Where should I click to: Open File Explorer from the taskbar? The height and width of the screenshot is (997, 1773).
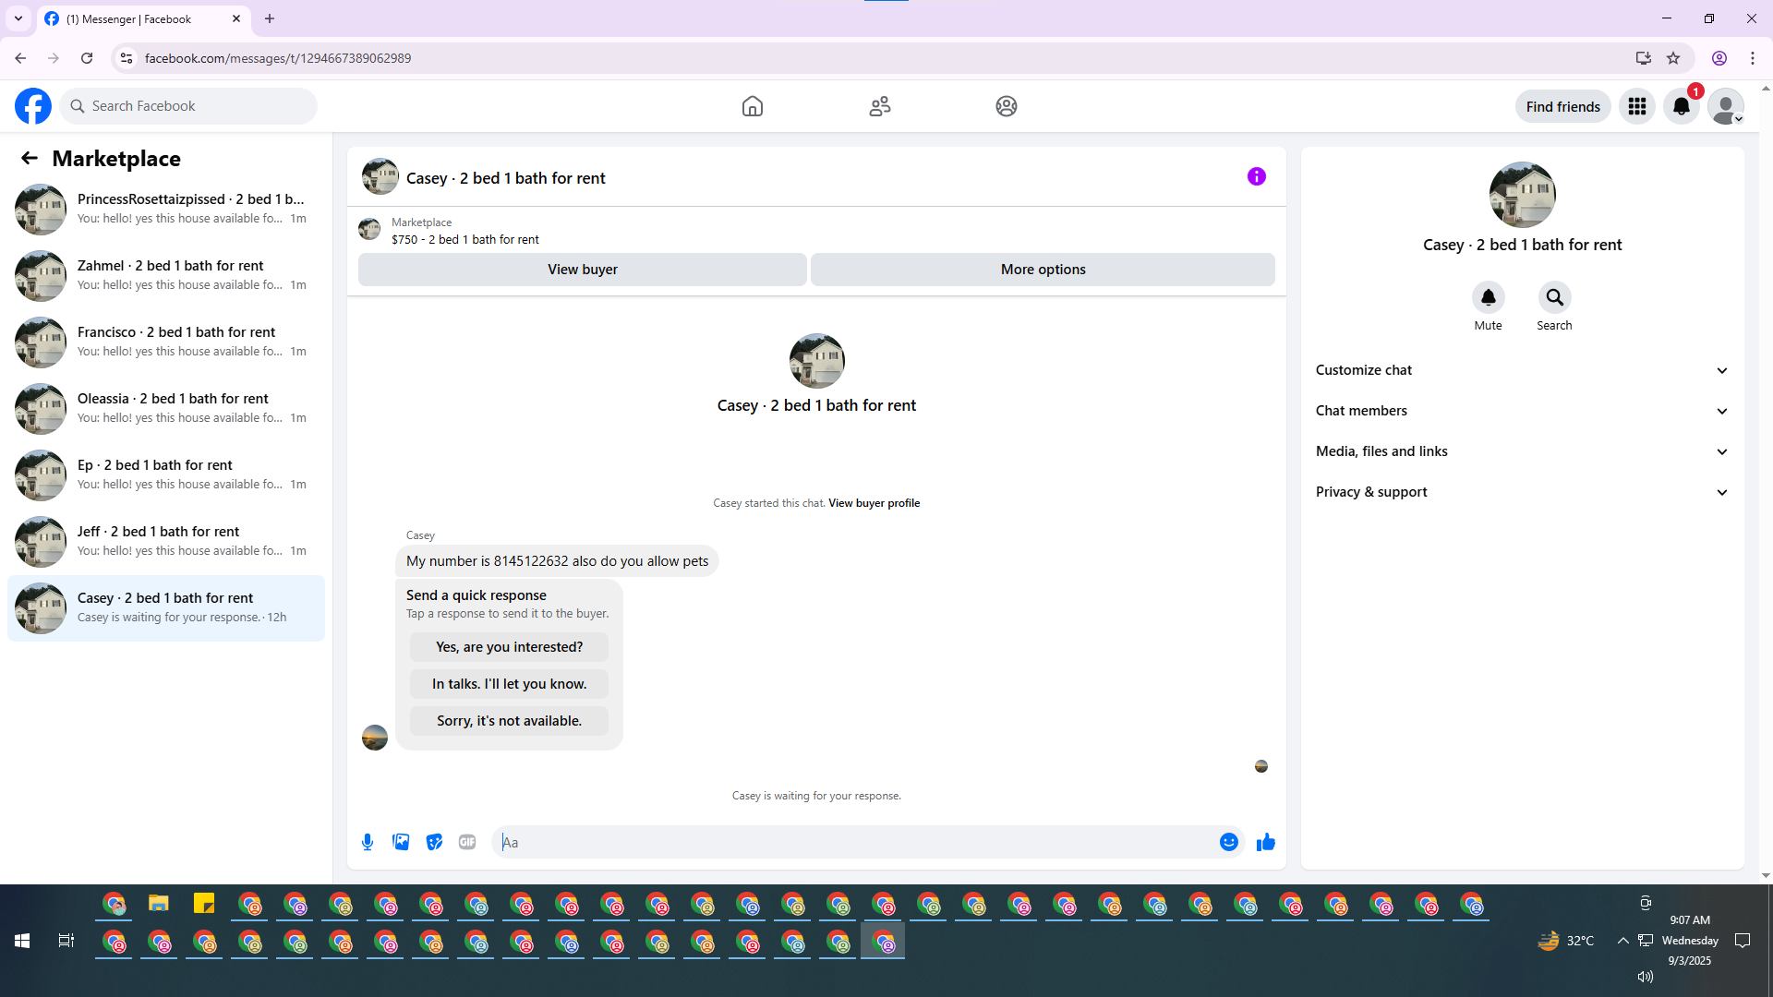pyautogui.click(x=159, y=904)
